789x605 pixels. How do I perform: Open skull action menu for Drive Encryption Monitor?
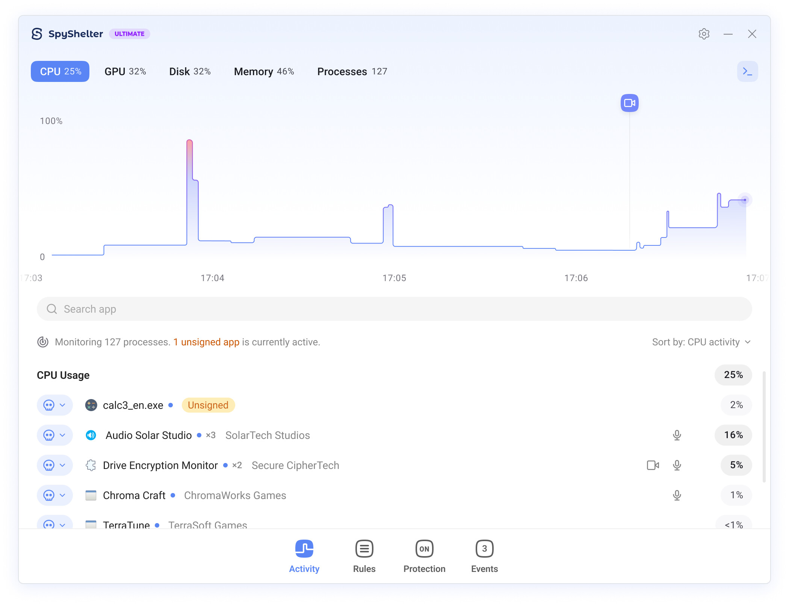(x=54, y=465)
